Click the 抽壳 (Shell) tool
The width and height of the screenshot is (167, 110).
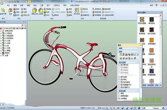(48, 12)
